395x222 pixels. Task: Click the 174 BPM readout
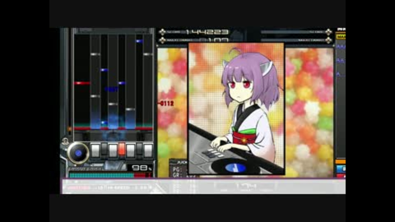click(x=246, y=187)
